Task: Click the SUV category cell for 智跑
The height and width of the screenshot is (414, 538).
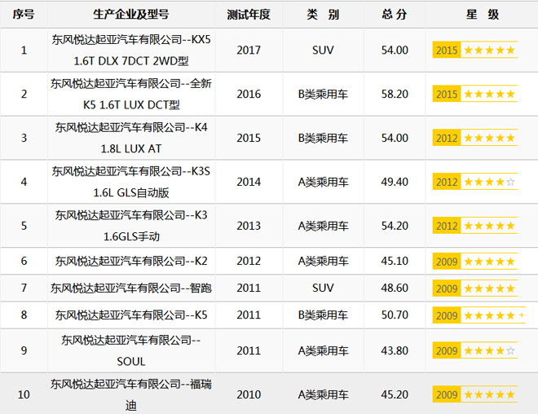Action: tap(323, 288)
